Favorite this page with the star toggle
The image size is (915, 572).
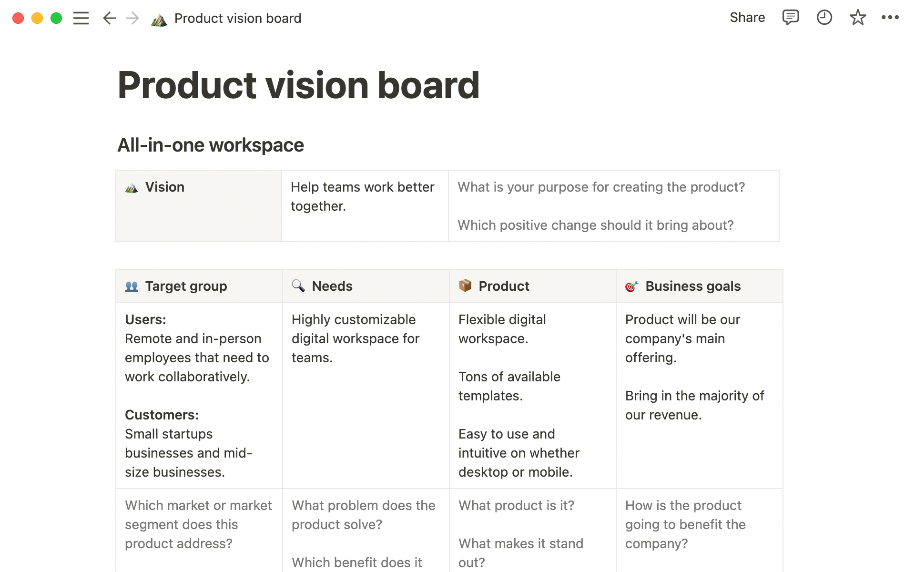coord(857,18)
